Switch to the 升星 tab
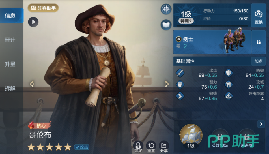The height and width of the screenshot is (154, 269). [10, 64]
